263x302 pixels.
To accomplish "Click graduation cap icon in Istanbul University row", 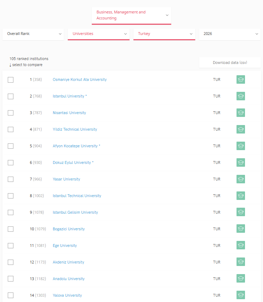I will coord(240,96).
